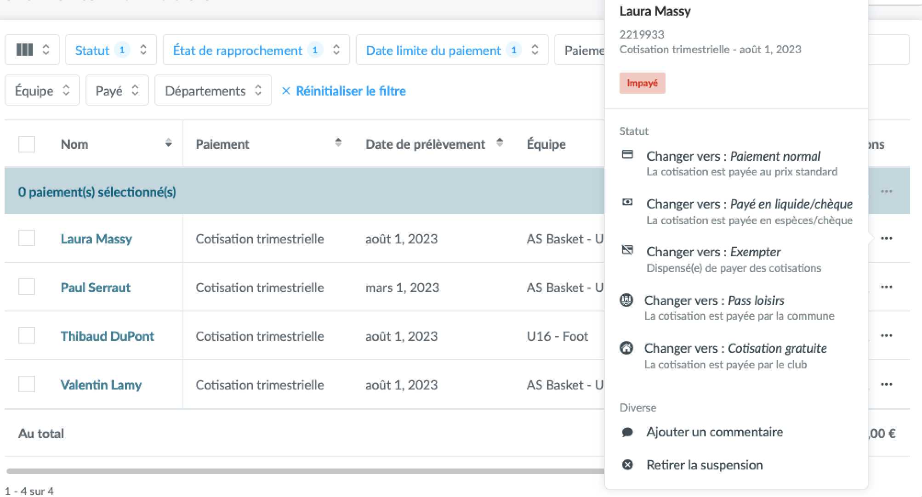Select the checkbox for Thibaud DuPont
The image size is (922, 497).
pyautogui.click(x=27, y=336)
